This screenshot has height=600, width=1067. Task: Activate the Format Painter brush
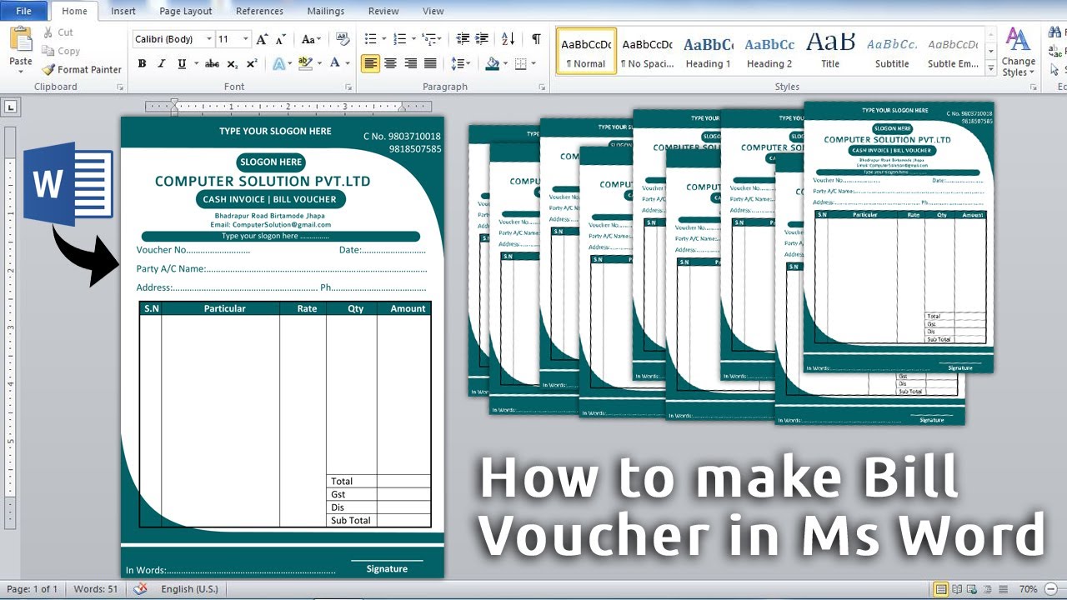82,70
